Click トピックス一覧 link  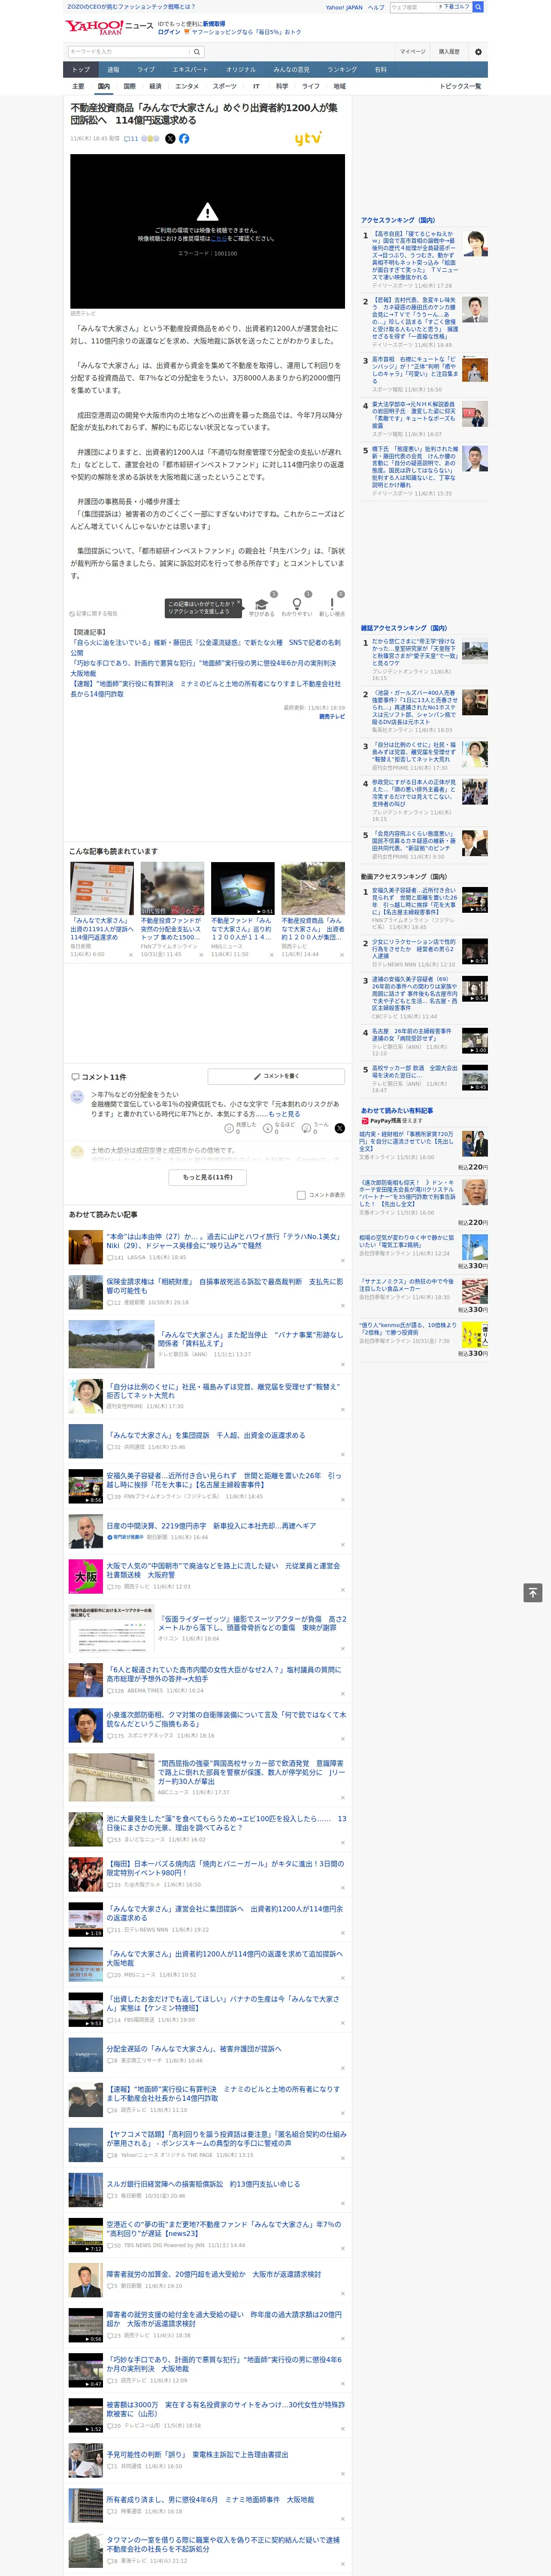(x=460, y=86)
